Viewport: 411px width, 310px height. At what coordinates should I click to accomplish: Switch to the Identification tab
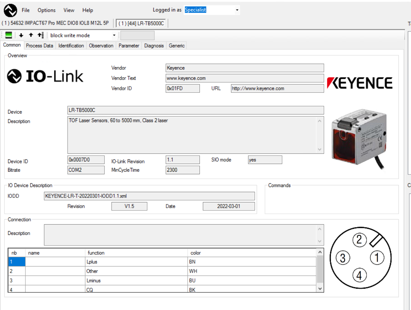tap(71, 46)
